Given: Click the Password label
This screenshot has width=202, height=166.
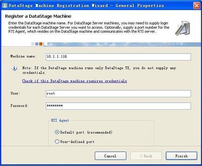Looking at the screenshot, I should pyautogui.click(x=19, y=106).
